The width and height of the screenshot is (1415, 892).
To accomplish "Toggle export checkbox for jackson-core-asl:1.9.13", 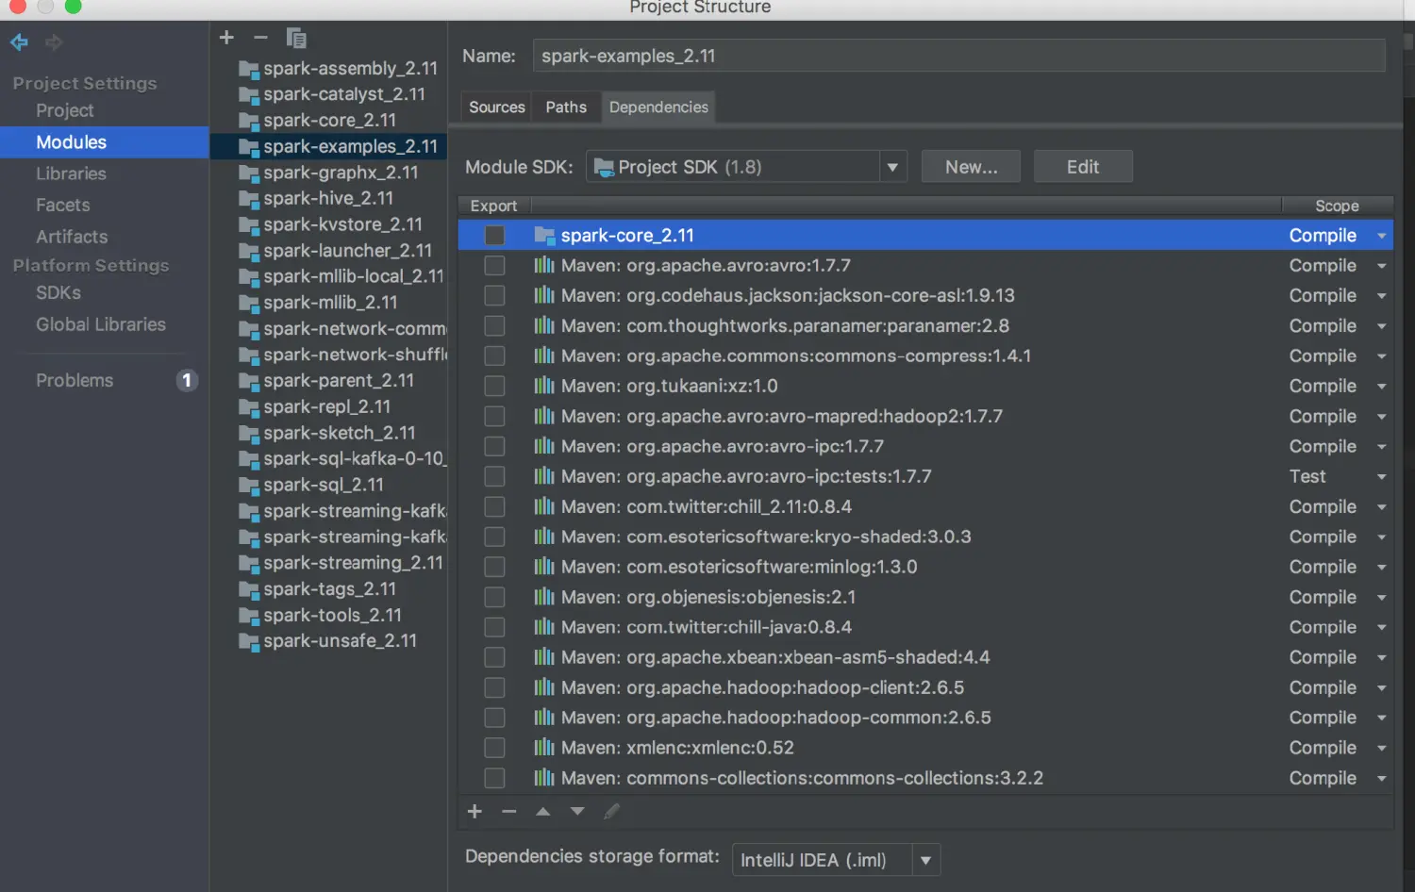I will pos(494,295).
